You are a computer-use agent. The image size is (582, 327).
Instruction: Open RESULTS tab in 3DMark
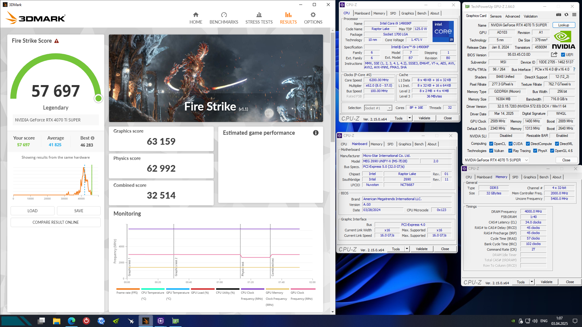tap(288, 18)
